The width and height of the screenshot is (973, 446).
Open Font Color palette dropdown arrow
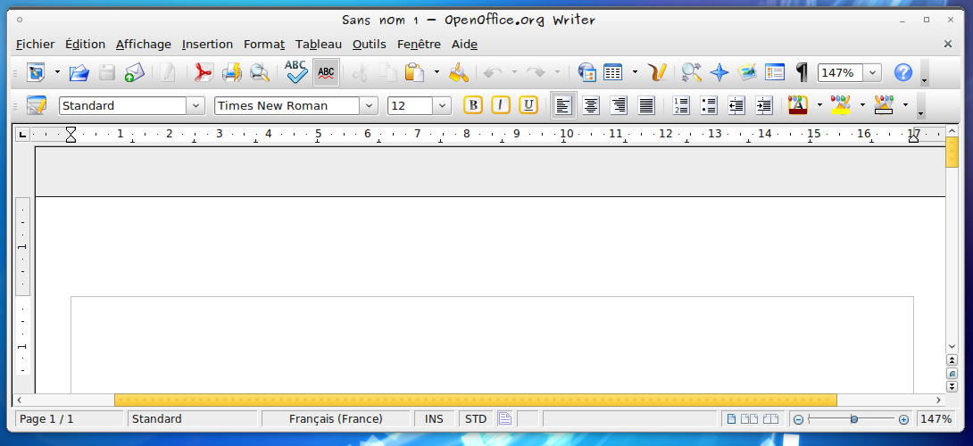click(x=819, y=105)
